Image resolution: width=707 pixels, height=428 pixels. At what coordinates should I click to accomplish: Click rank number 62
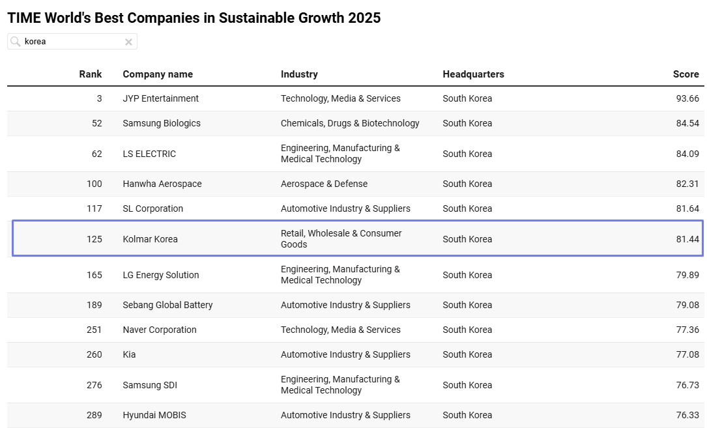coord(97,154)
